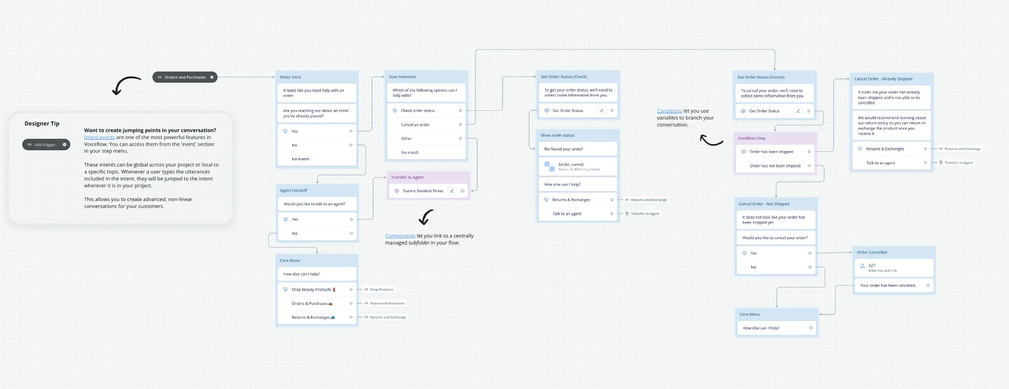This screenshot has width=1009, height=389.
Task: Click the card image placeholder next to {order_name}
Action: [x=549, y=166]
